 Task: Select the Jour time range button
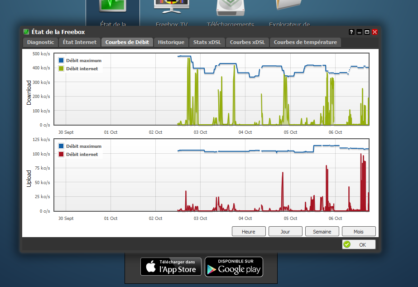[x=285, y=232]
